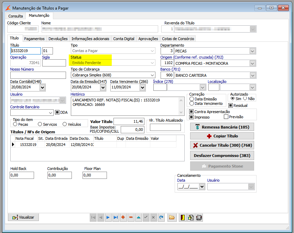The image size is (294, 233).
Task: Open the Data Vencimento date picker
Action: coord(142,87)
